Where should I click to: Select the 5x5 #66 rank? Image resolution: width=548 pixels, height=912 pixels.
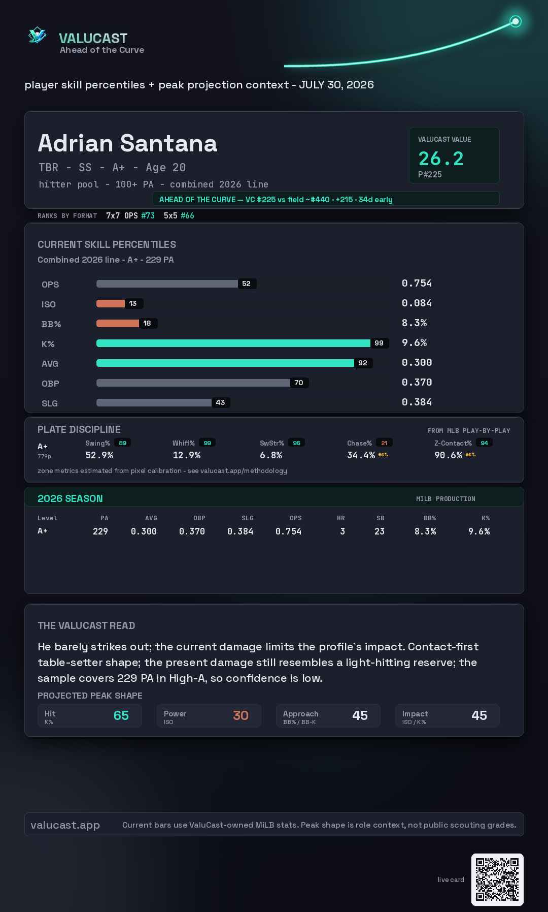[x=179, y=215]
